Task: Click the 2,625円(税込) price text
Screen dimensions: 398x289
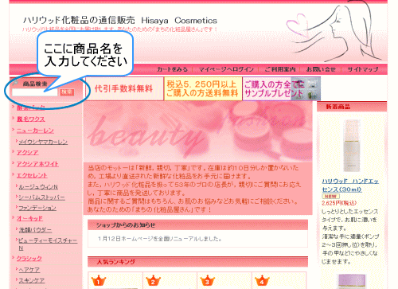Action: pos(339,203)
